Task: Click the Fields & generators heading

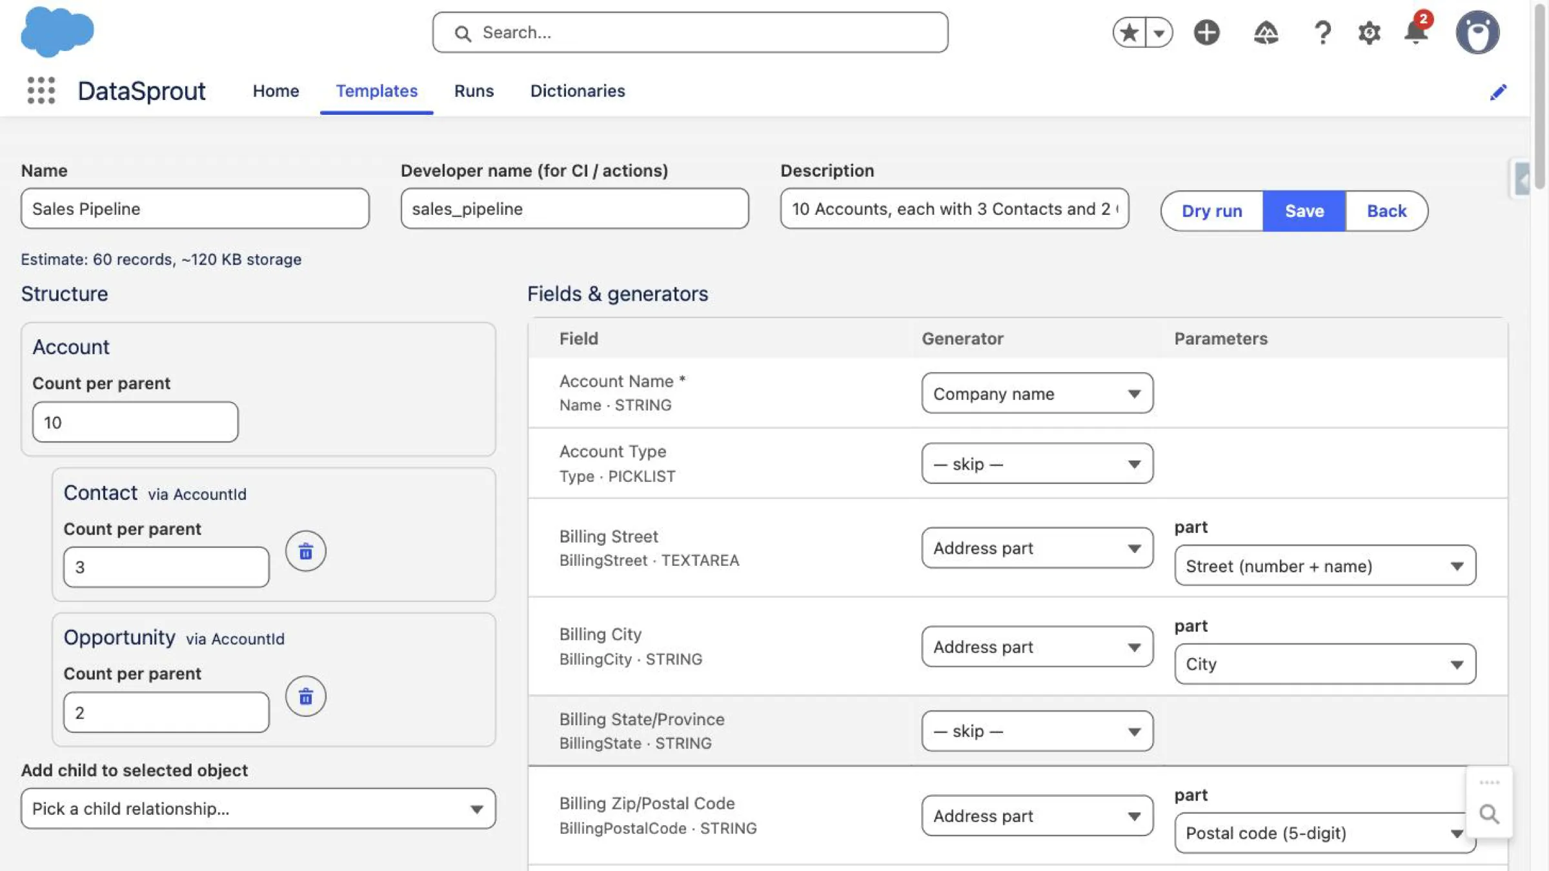Action: click(x=618, y=294)
